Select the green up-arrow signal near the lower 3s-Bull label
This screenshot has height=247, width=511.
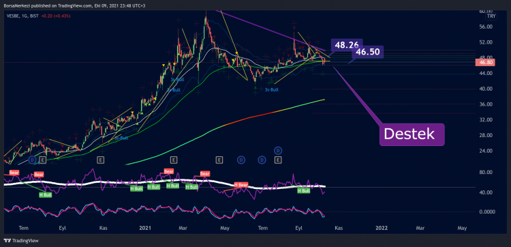[271, 81]
